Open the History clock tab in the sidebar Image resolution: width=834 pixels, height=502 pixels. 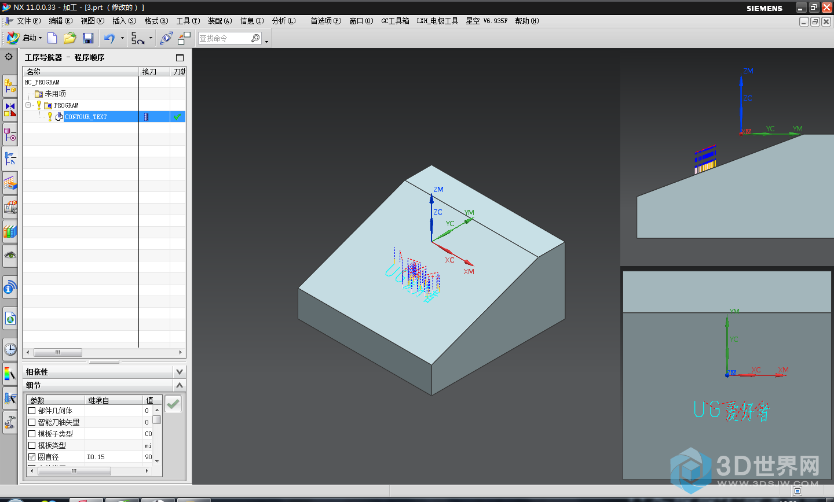pyautogui.click(x=10, y=349)
